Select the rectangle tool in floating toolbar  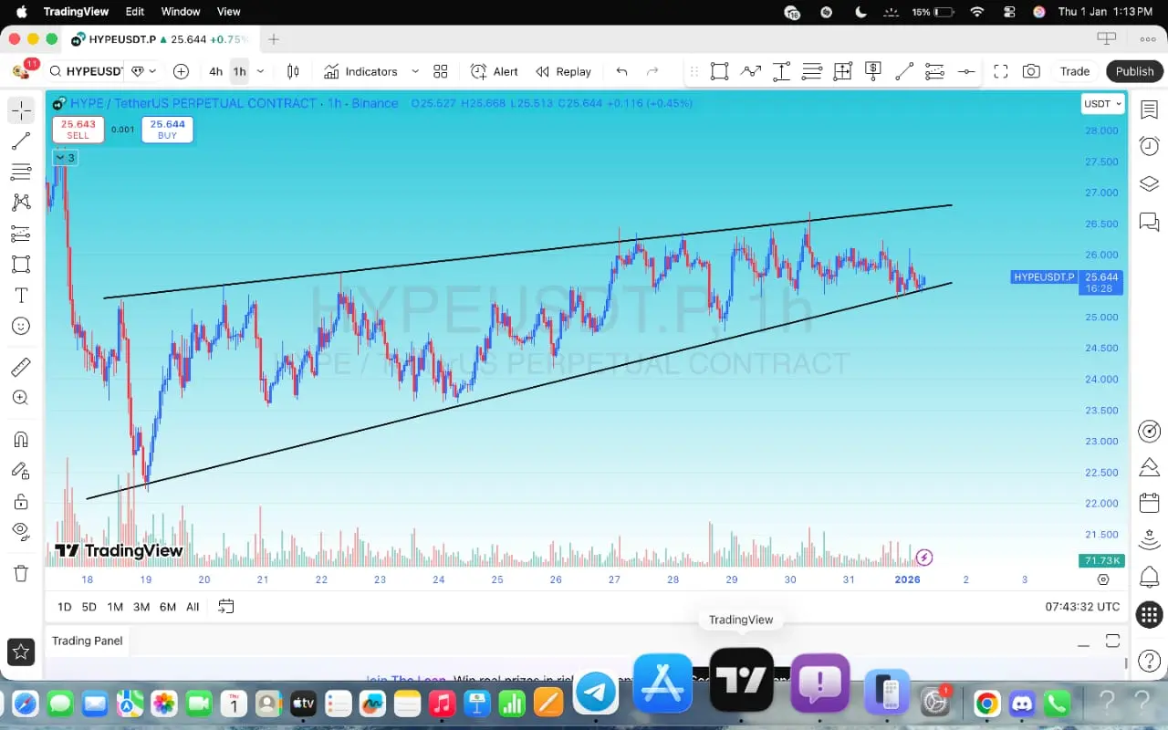pyautogui.click(x=720, y=71)
